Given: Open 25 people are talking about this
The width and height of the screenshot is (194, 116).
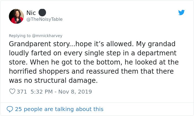Looking at the screenshot, I should 59,109.
